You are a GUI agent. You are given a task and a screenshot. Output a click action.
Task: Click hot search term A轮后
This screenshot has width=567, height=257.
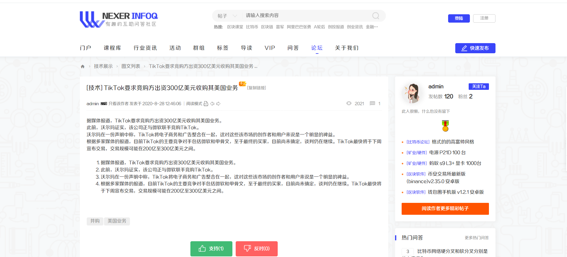click(319, 27)
